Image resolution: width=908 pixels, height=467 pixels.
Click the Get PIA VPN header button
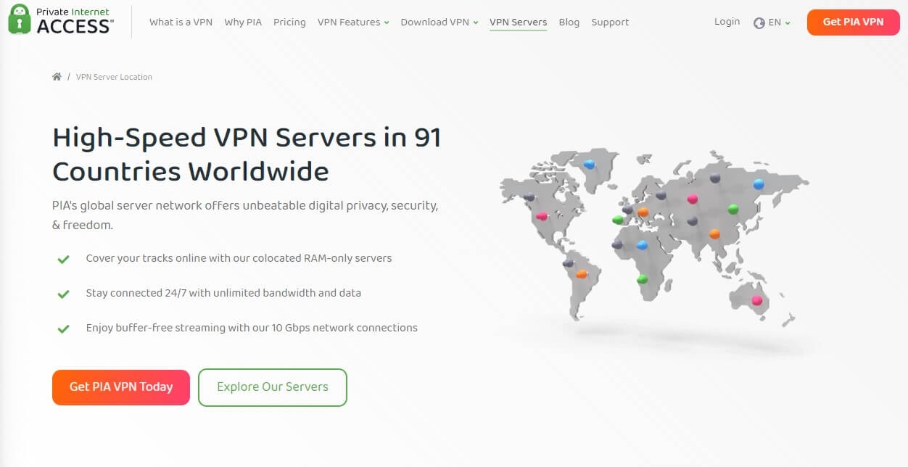click(853, 22)
